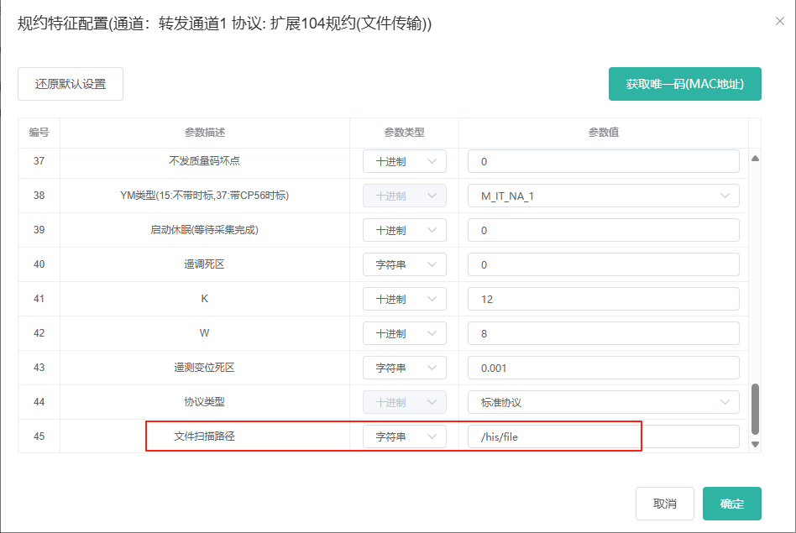Open the type dropdown for parameter K
The width and height of the screenshot is (796, 533).
pyautogui.click(x=405, y=299)
